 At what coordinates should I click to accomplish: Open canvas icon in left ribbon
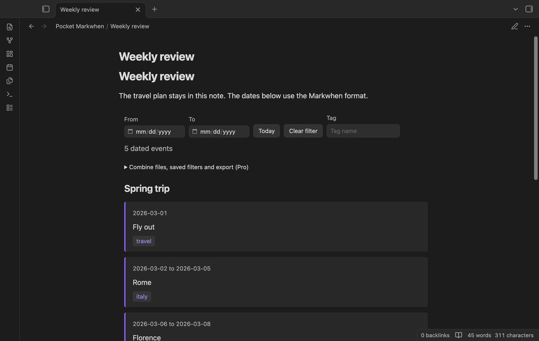coord(10,54)
